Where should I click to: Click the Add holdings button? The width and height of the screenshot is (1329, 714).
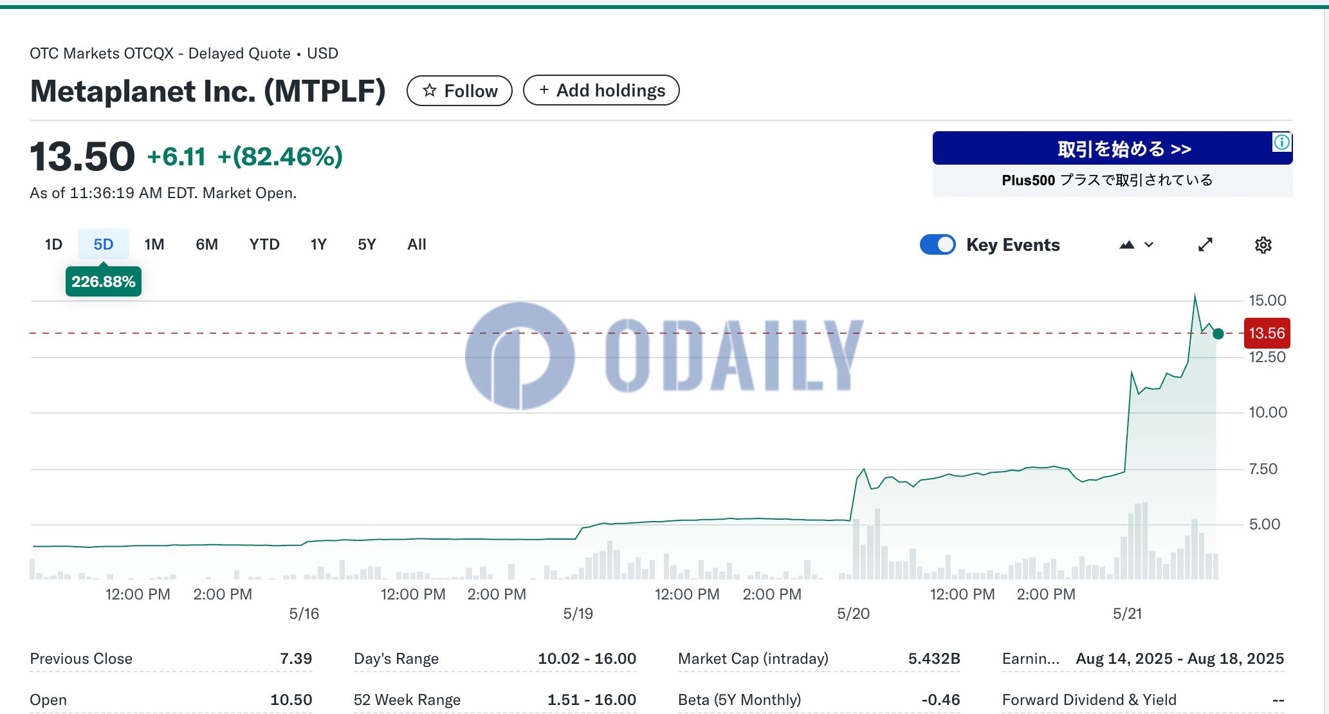click(601, 90)
